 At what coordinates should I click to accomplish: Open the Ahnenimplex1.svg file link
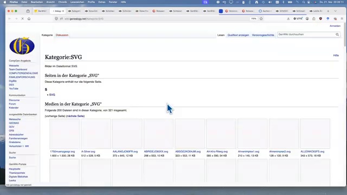(x=248, y=152)
